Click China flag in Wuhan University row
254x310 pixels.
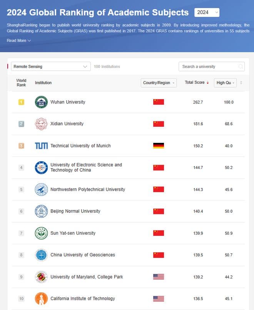159,102
